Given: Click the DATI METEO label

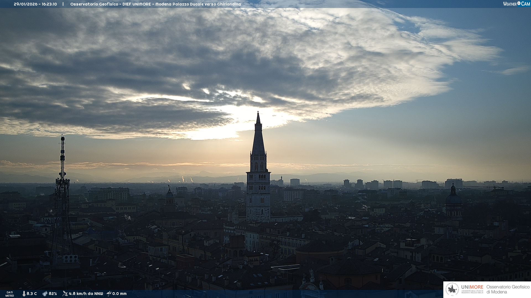Looking at the screenshot, I should tap(10, 294).
